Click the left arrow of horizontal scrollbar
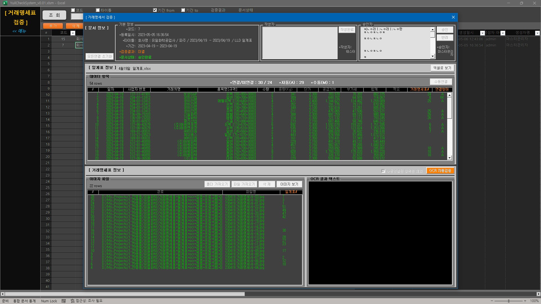Screen dimensions: 541x304 pos(3,294)
